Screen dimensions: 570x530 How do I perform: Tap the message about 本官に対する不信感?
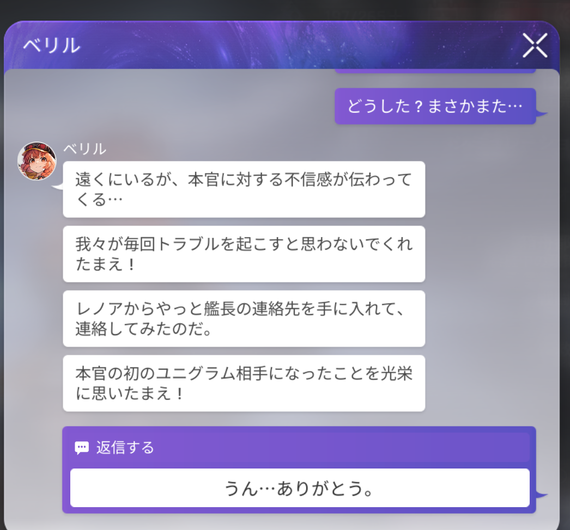click(x=244, y=189)
